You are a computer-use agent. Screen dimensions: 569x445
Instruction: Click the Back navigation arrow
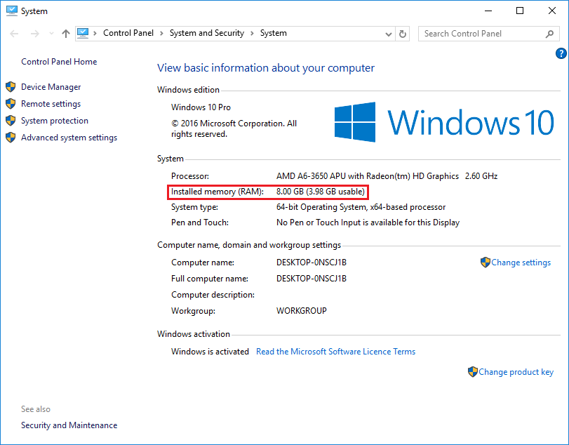14,34
